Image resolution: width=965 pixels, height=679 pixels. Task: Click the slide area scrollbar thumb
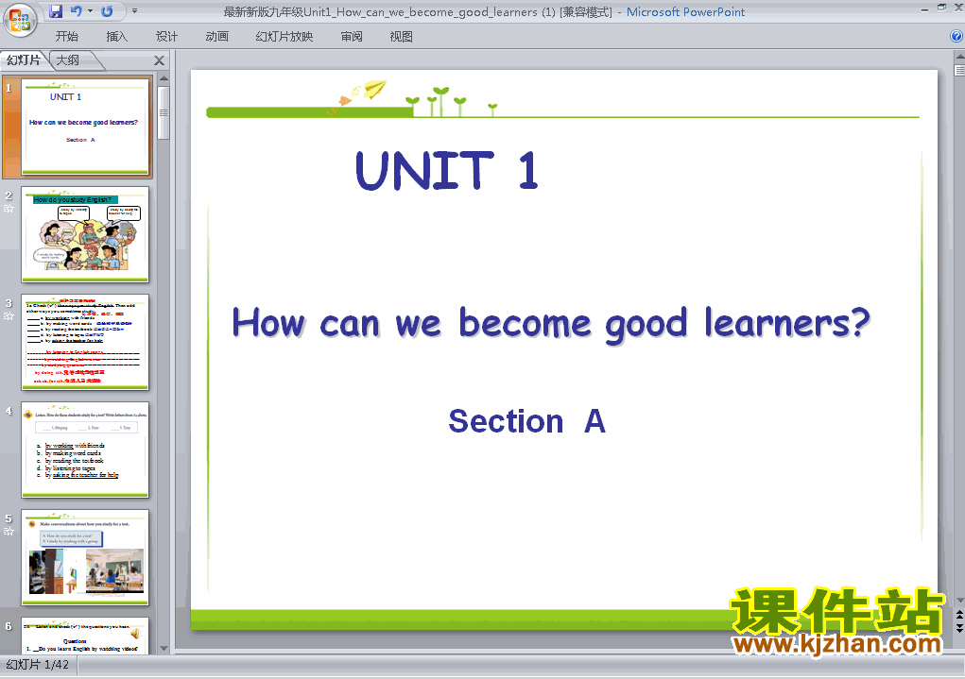(x=959, y=70)
